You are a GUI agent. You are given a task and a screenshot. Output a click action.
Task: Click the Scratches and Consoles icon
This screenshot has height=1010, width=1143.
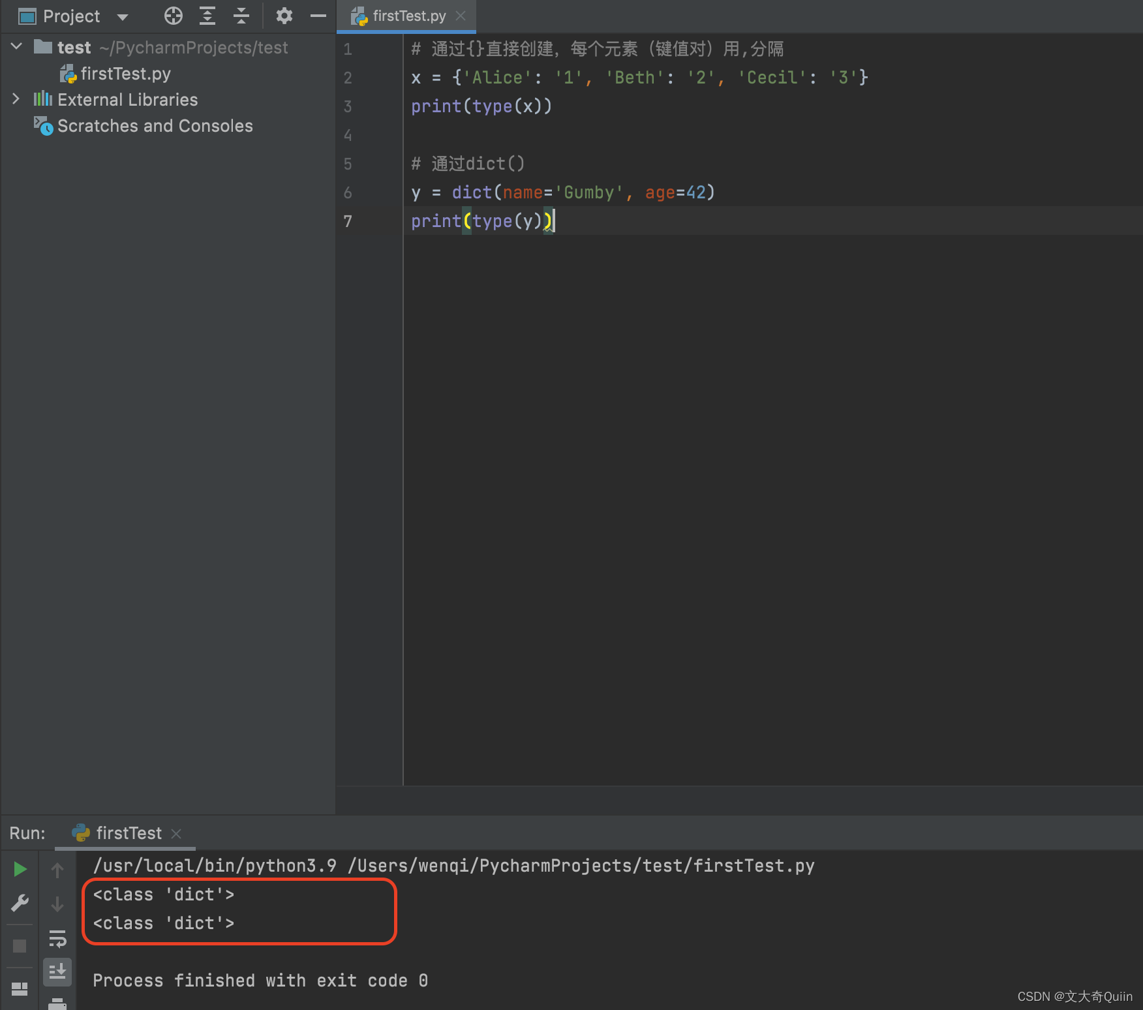pyautogui.click(x=43, y=126)
